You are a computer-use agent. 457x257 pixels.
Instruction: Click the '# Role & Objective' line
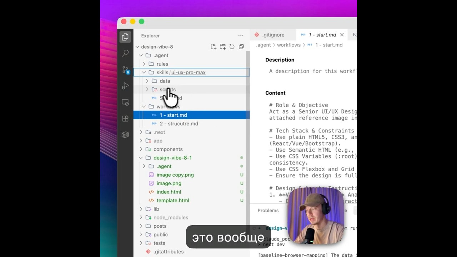(x=298, y=105)
